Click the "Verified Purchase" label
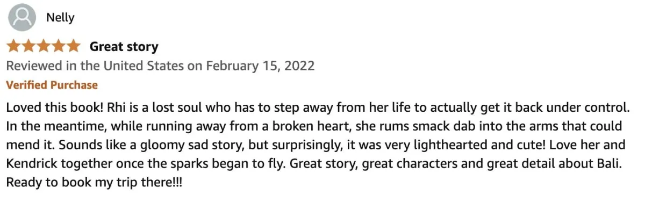The width and height of the screenshot is (645, 202). click(52, 85)
